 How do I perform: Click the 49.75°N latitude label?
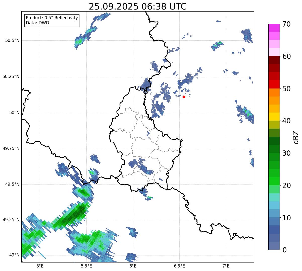[x=11, y=148]
